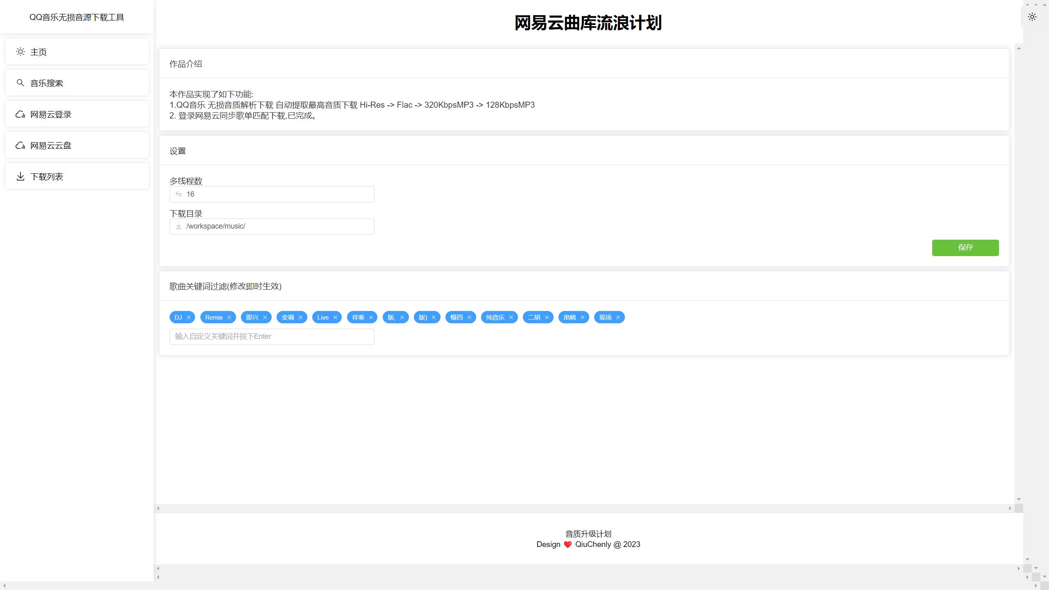Focus the 多线程数 input showing 16
The image size is (1049, 590).
pos(272,194)
